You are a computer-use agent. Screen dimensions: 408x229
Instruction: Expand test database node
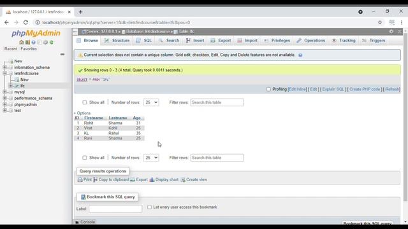(x=4, y=111)
